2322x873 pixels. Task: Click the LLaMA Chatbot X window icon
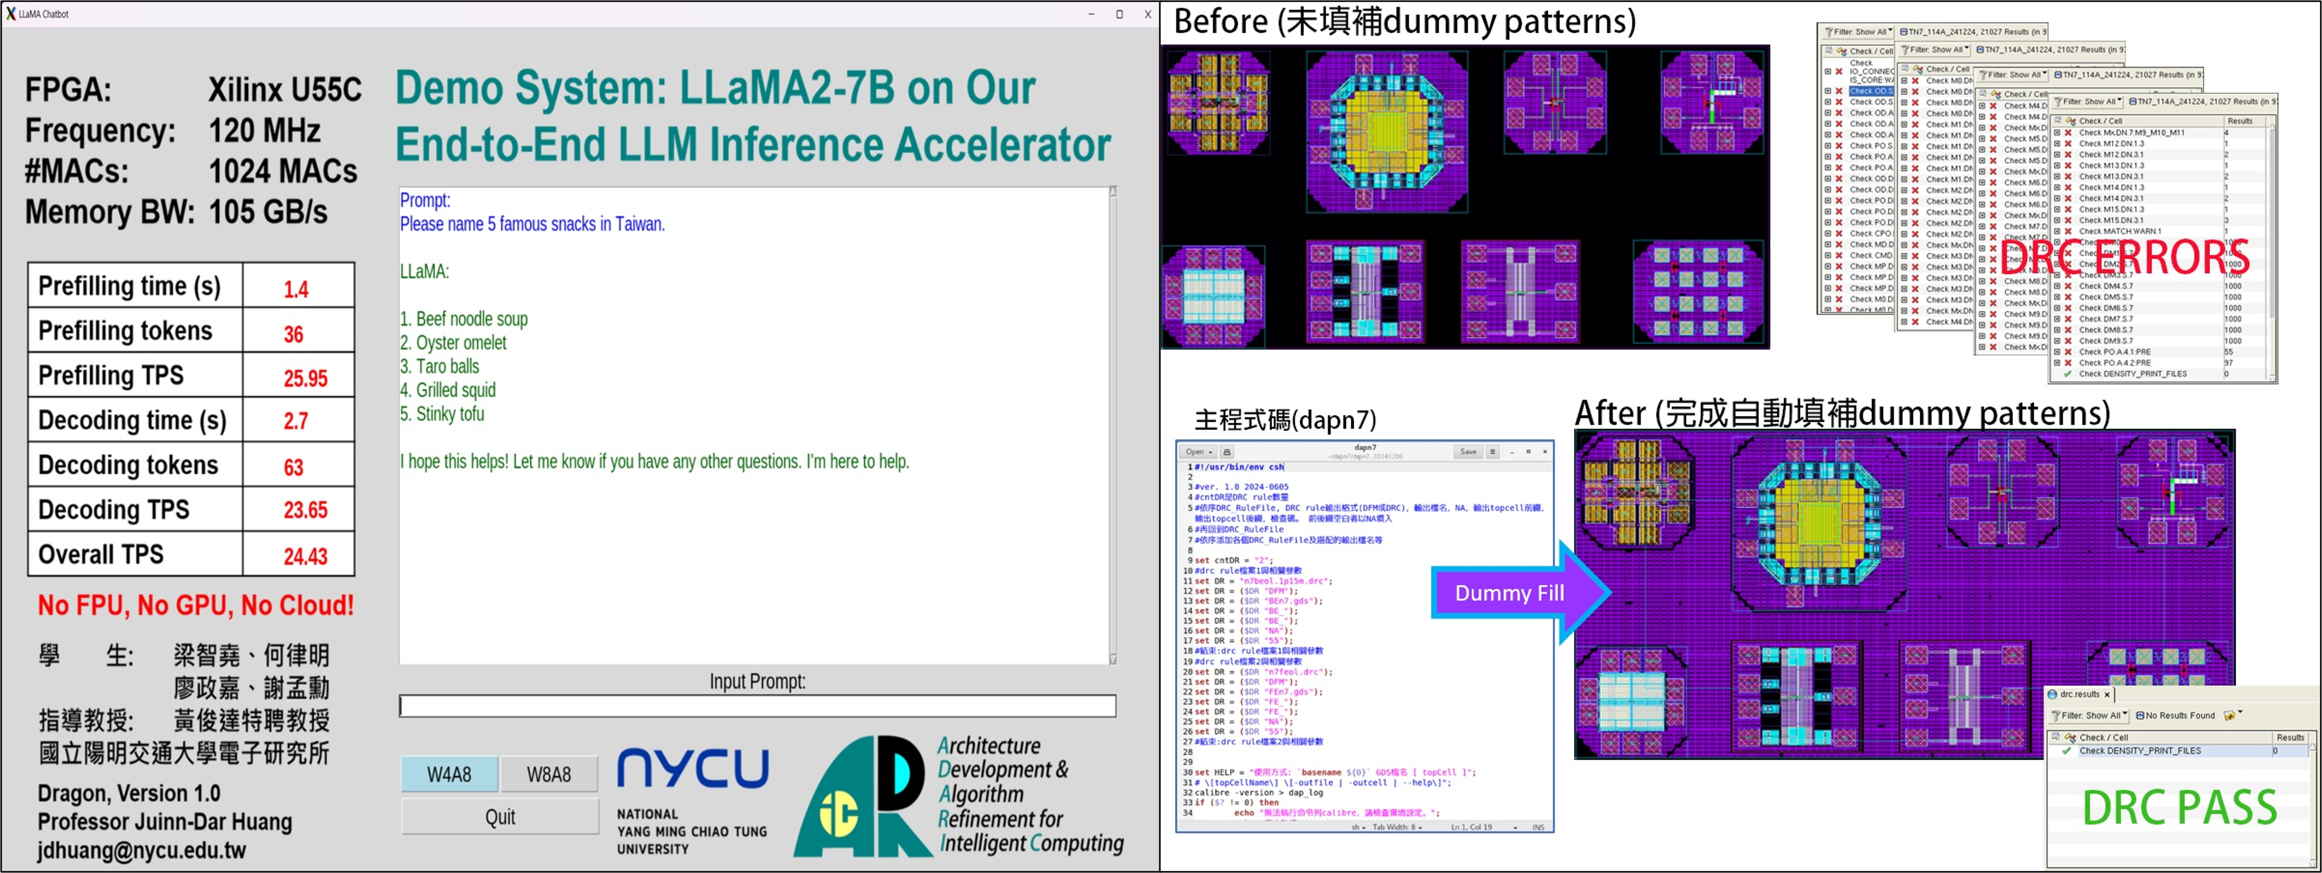(x=11, y=14)
